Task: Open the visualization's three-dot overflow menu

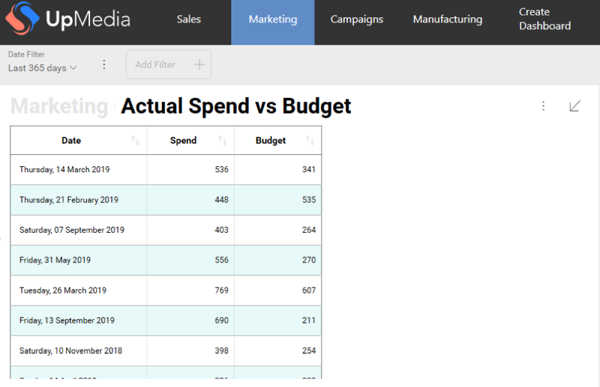Action: 544,106
